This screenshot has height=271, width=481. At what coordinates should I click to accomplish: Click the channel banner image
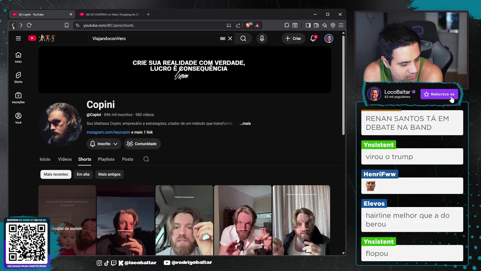click(x=185, y=70)
